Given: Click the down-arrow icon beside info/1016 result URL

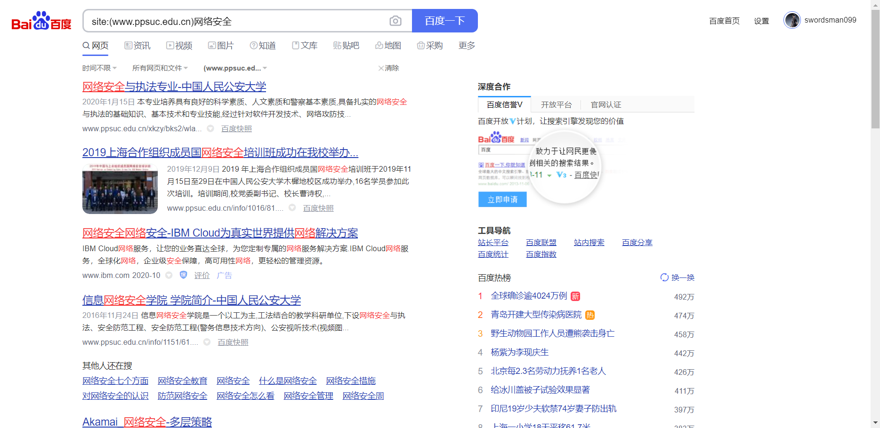Looking at the screenshot, I should coord(292,208).
